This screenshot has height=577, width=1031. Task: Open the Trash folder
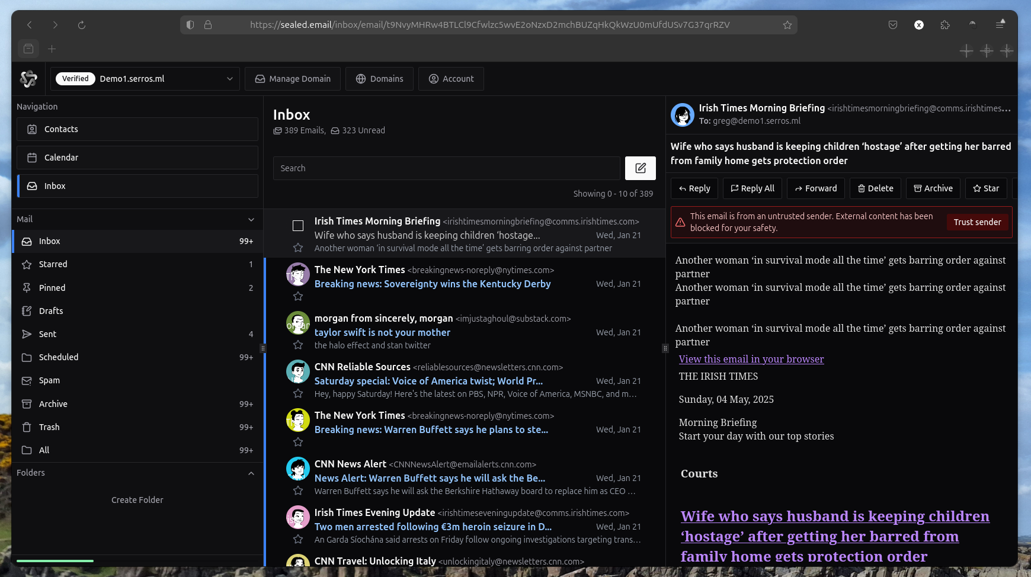tap(137, 427)
